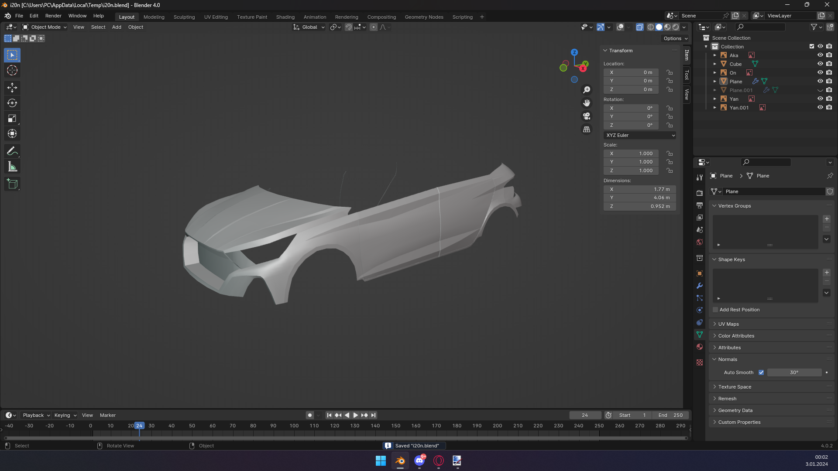Screen dimensions: 838x471
Task: Disable the Auto Smooth checkbox
Action: (x=761, y=372)
